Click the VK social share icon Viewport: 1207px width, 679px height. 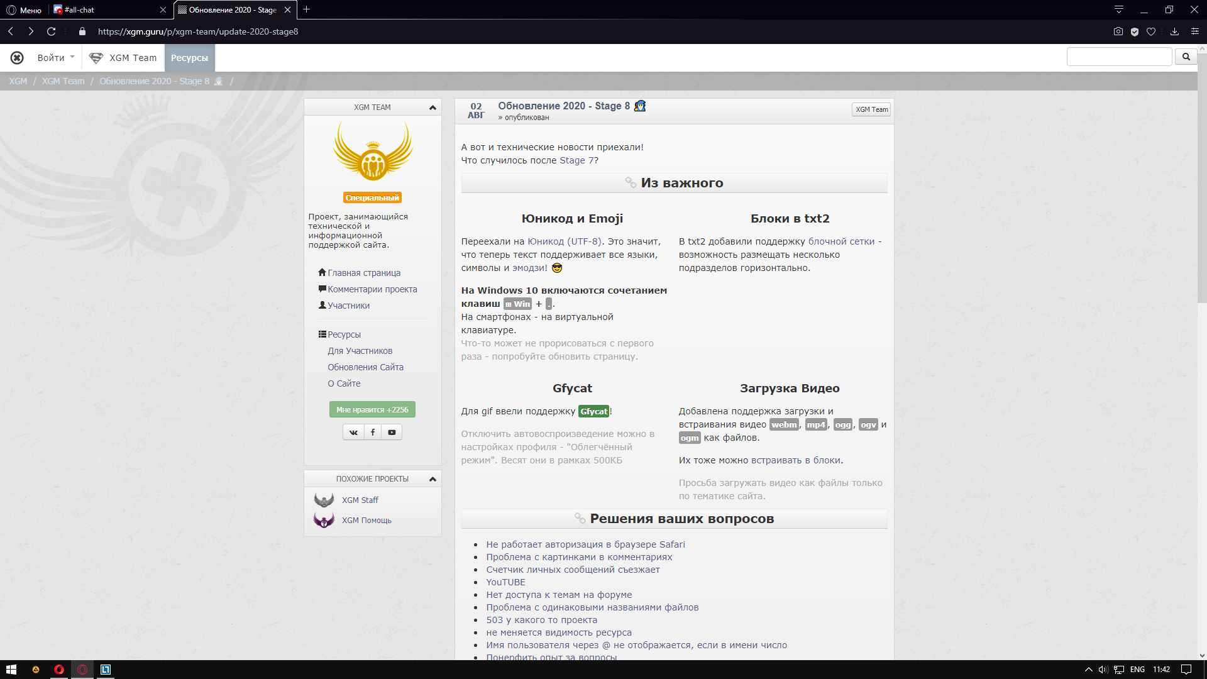(x=353, y=433)
